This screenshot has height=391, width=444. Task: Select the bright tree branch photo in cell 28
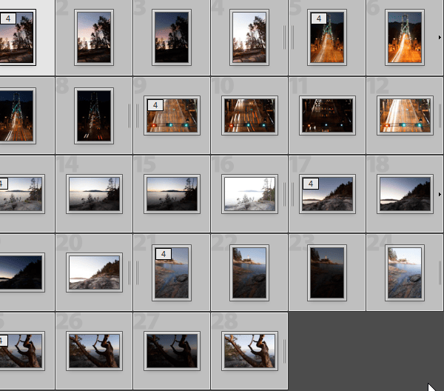(x=249, y=351)
